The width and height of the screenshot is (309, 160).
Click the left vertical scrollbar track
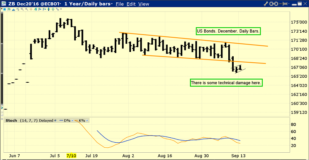click(x=2, y=59)
